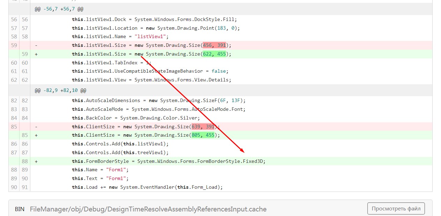Click the highlighted value 639, 391
441x216 pixels.
coord(203,127)
